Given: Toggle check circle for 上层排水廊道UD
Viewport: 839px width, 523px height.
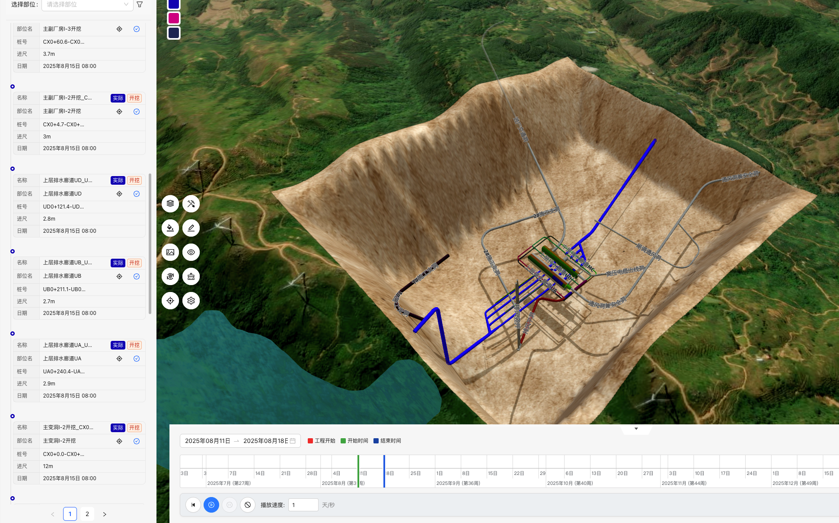Looking at the screenshot, I should (137, 194).
